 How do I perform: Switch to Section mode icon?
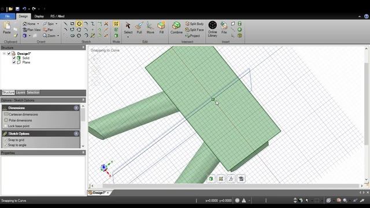(116, 29)
